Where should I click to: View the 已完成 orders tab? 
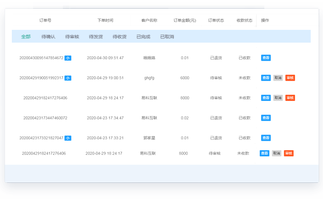143,36
